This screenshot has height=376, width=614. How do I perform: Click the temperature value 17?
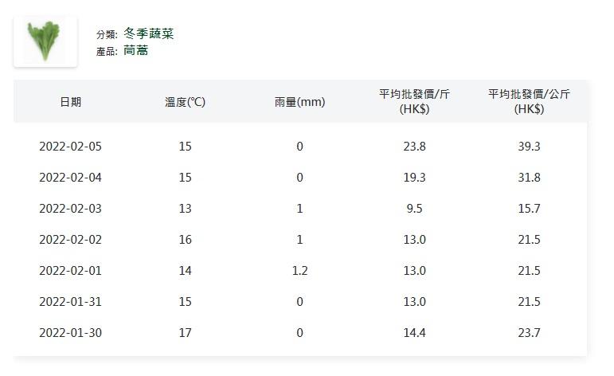[185, 333]
